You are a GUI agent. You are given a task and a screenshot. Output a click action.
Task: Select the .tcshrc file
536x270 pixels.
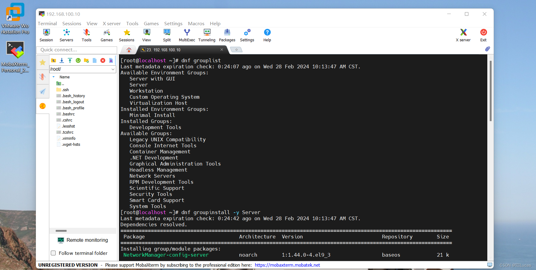pyautogui.click(x=65, y=132)
